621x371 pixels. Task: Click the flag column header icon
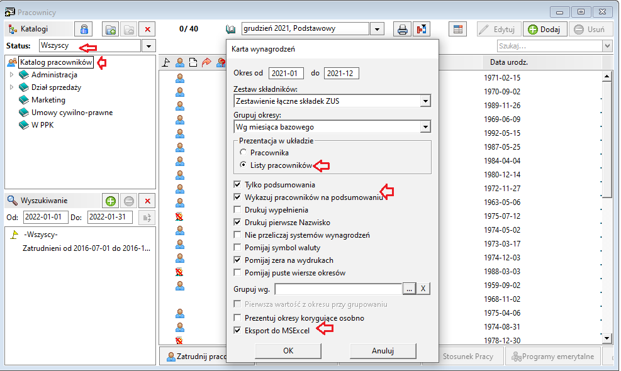(x=166, y=62)
